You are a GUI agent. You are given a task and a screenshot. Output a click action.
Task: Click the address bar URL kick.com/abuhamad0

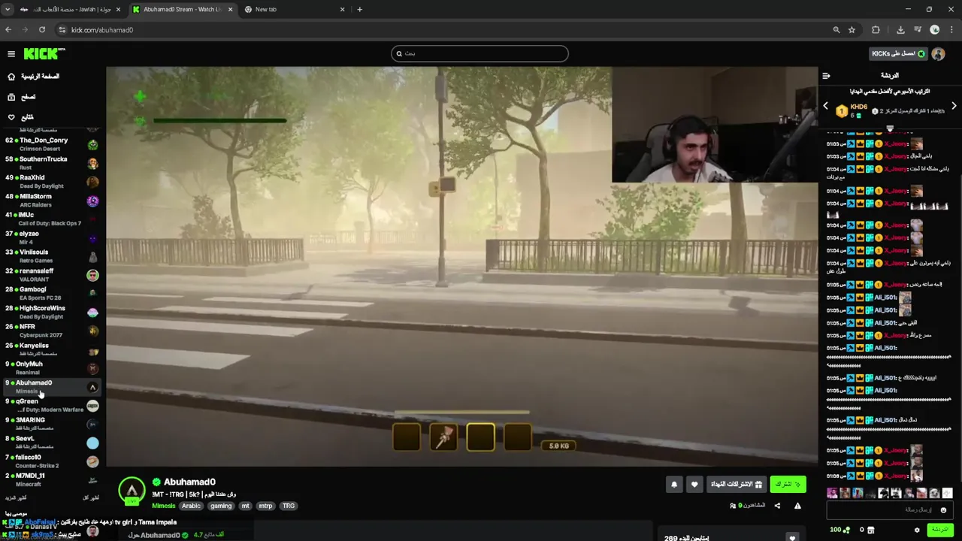pyautogui.click(x=102, y=30)
